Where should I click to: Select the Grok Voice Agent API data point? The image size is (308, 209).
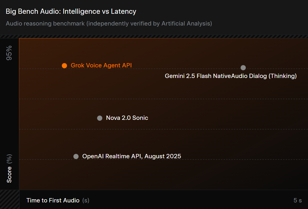coord(64,65)
